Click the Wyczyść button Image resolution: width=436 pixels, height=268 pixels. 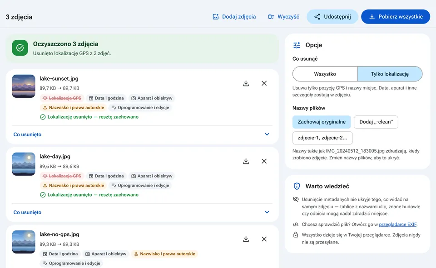283,17
